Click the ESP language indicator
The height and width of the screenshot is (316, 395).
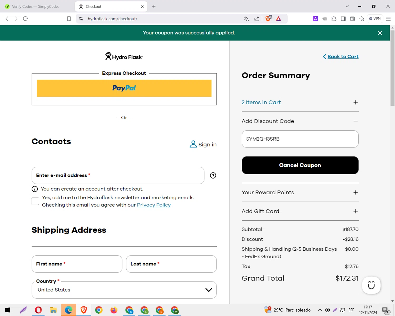[351, 310]
